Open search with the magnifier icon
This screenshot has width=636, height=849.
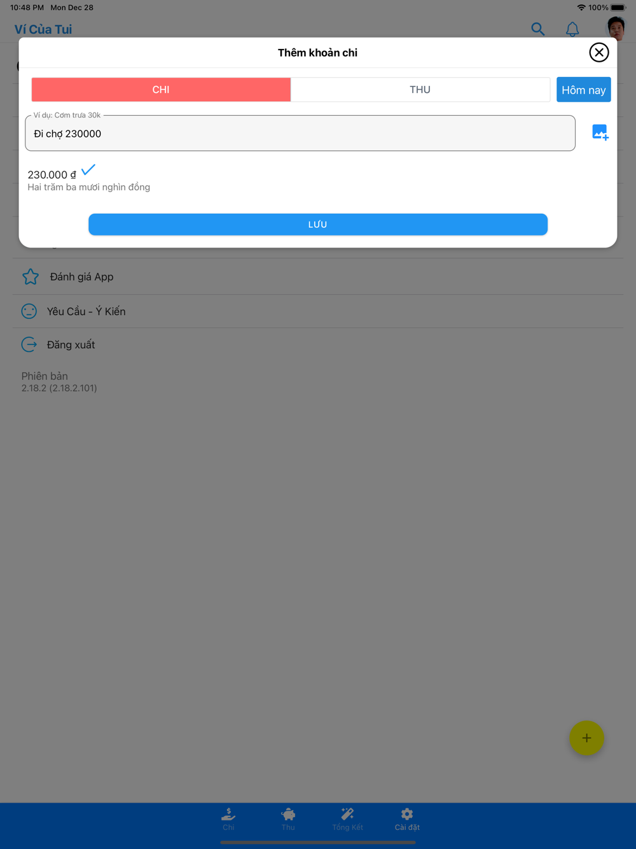click(538, 29)
